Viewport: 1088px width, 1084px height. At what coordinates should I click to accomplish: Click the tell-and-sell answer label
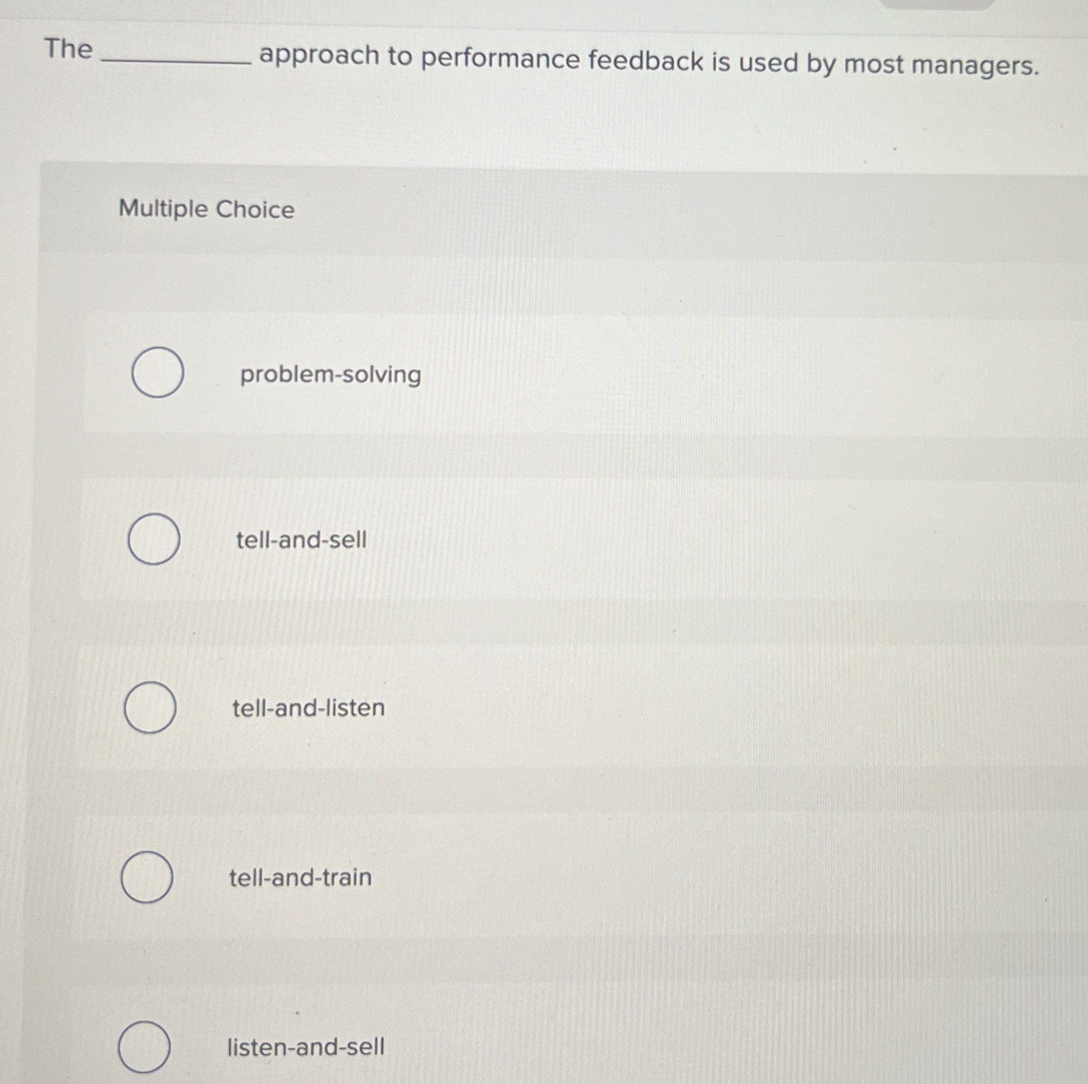click(x=301, y=539)
